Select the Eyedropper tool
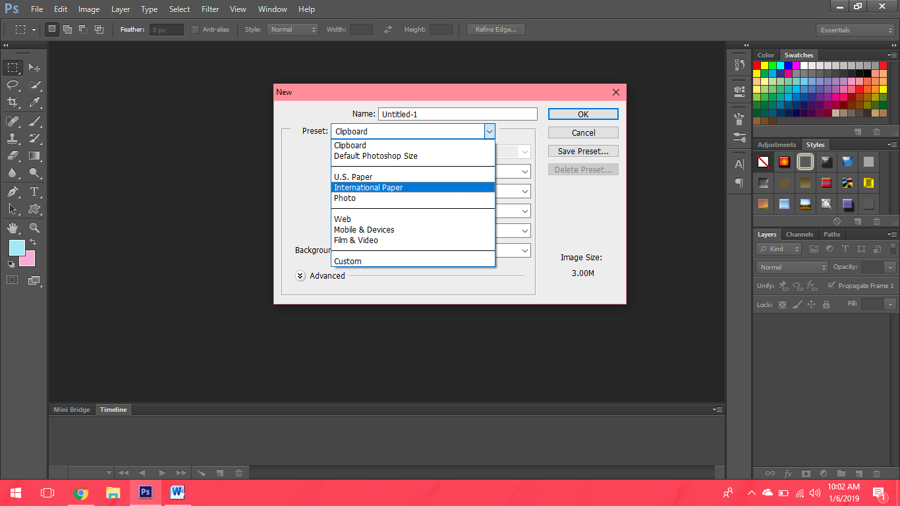Image resolution: width=900 pixels, height=506 pixels. tap(34, 102)
